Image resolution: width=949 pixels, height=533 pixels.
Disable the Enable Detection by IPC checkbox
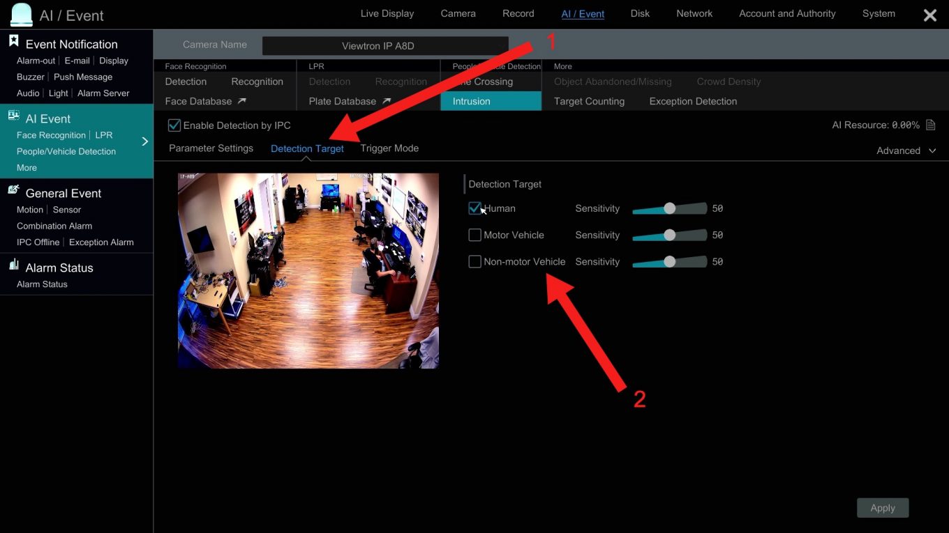point(173,125)
